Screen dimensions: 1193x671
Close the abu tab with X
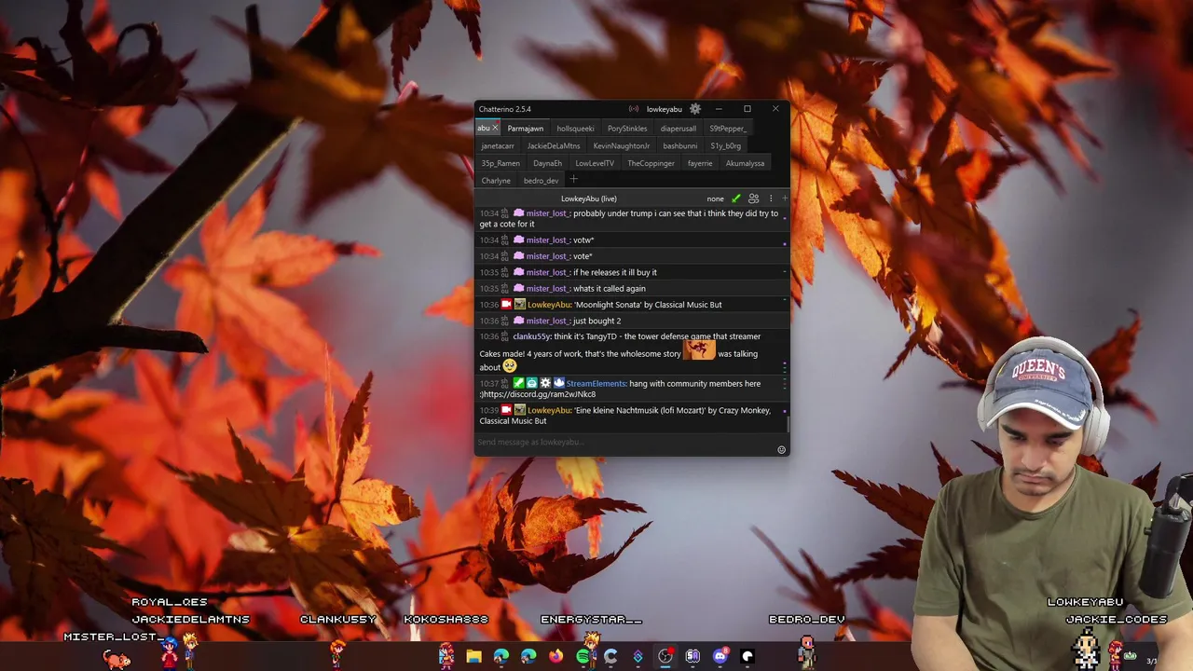(x=496, y=128)
